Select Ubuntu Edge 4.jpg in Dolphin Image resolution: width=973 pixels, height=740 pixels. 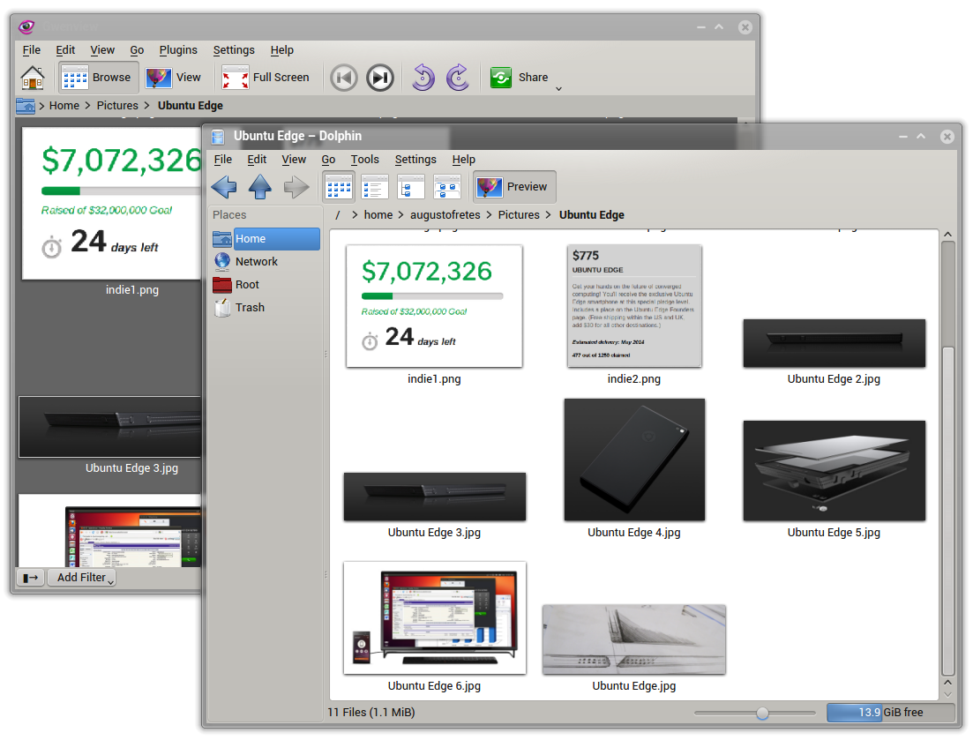[634, 469]
